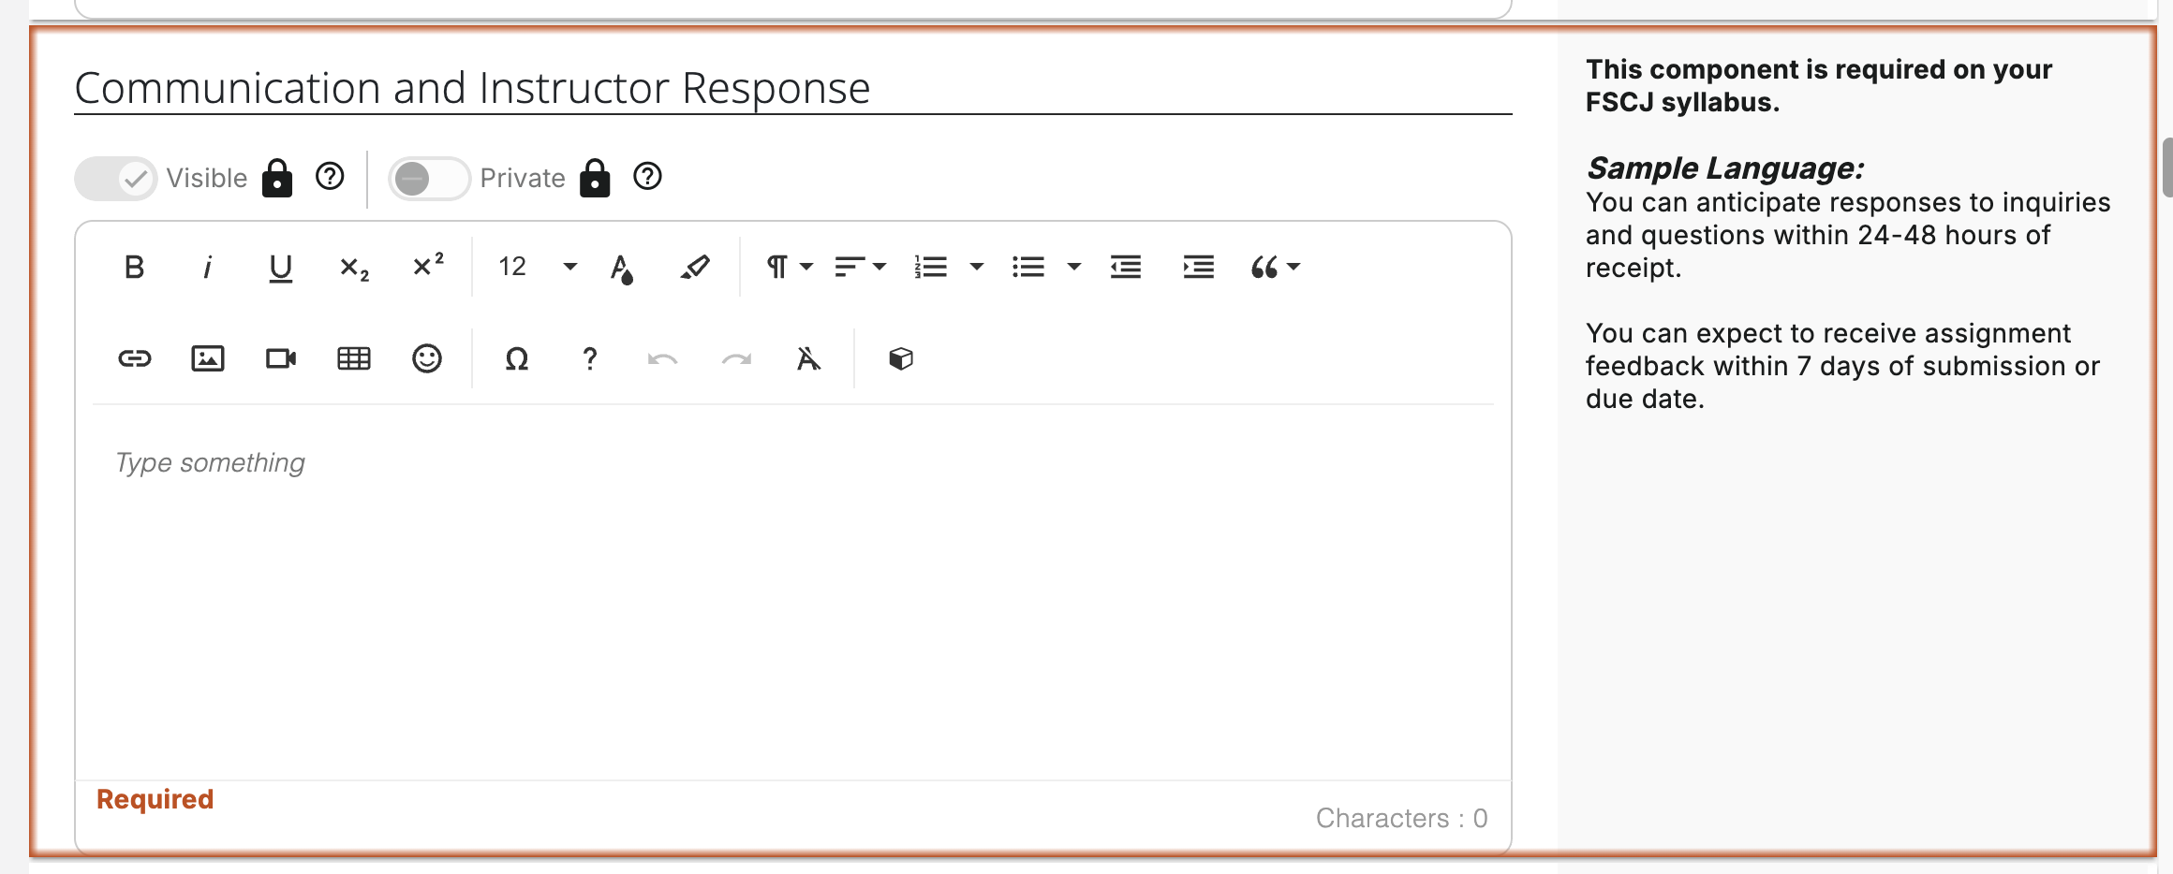Click the cube embed icon
Image resolution: width=2173 pixels, height=874 pixels.
pyautogui.click(x=900, y=358)
